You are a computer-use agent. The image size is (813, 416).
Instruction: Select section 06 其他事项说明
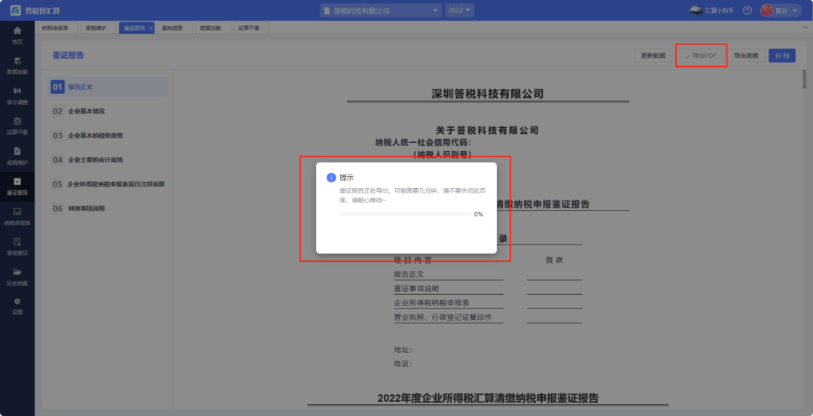point(108,209)
